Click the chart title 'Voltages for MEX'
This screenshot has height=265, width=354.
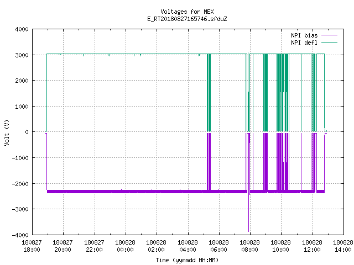(x=187, y=12)
